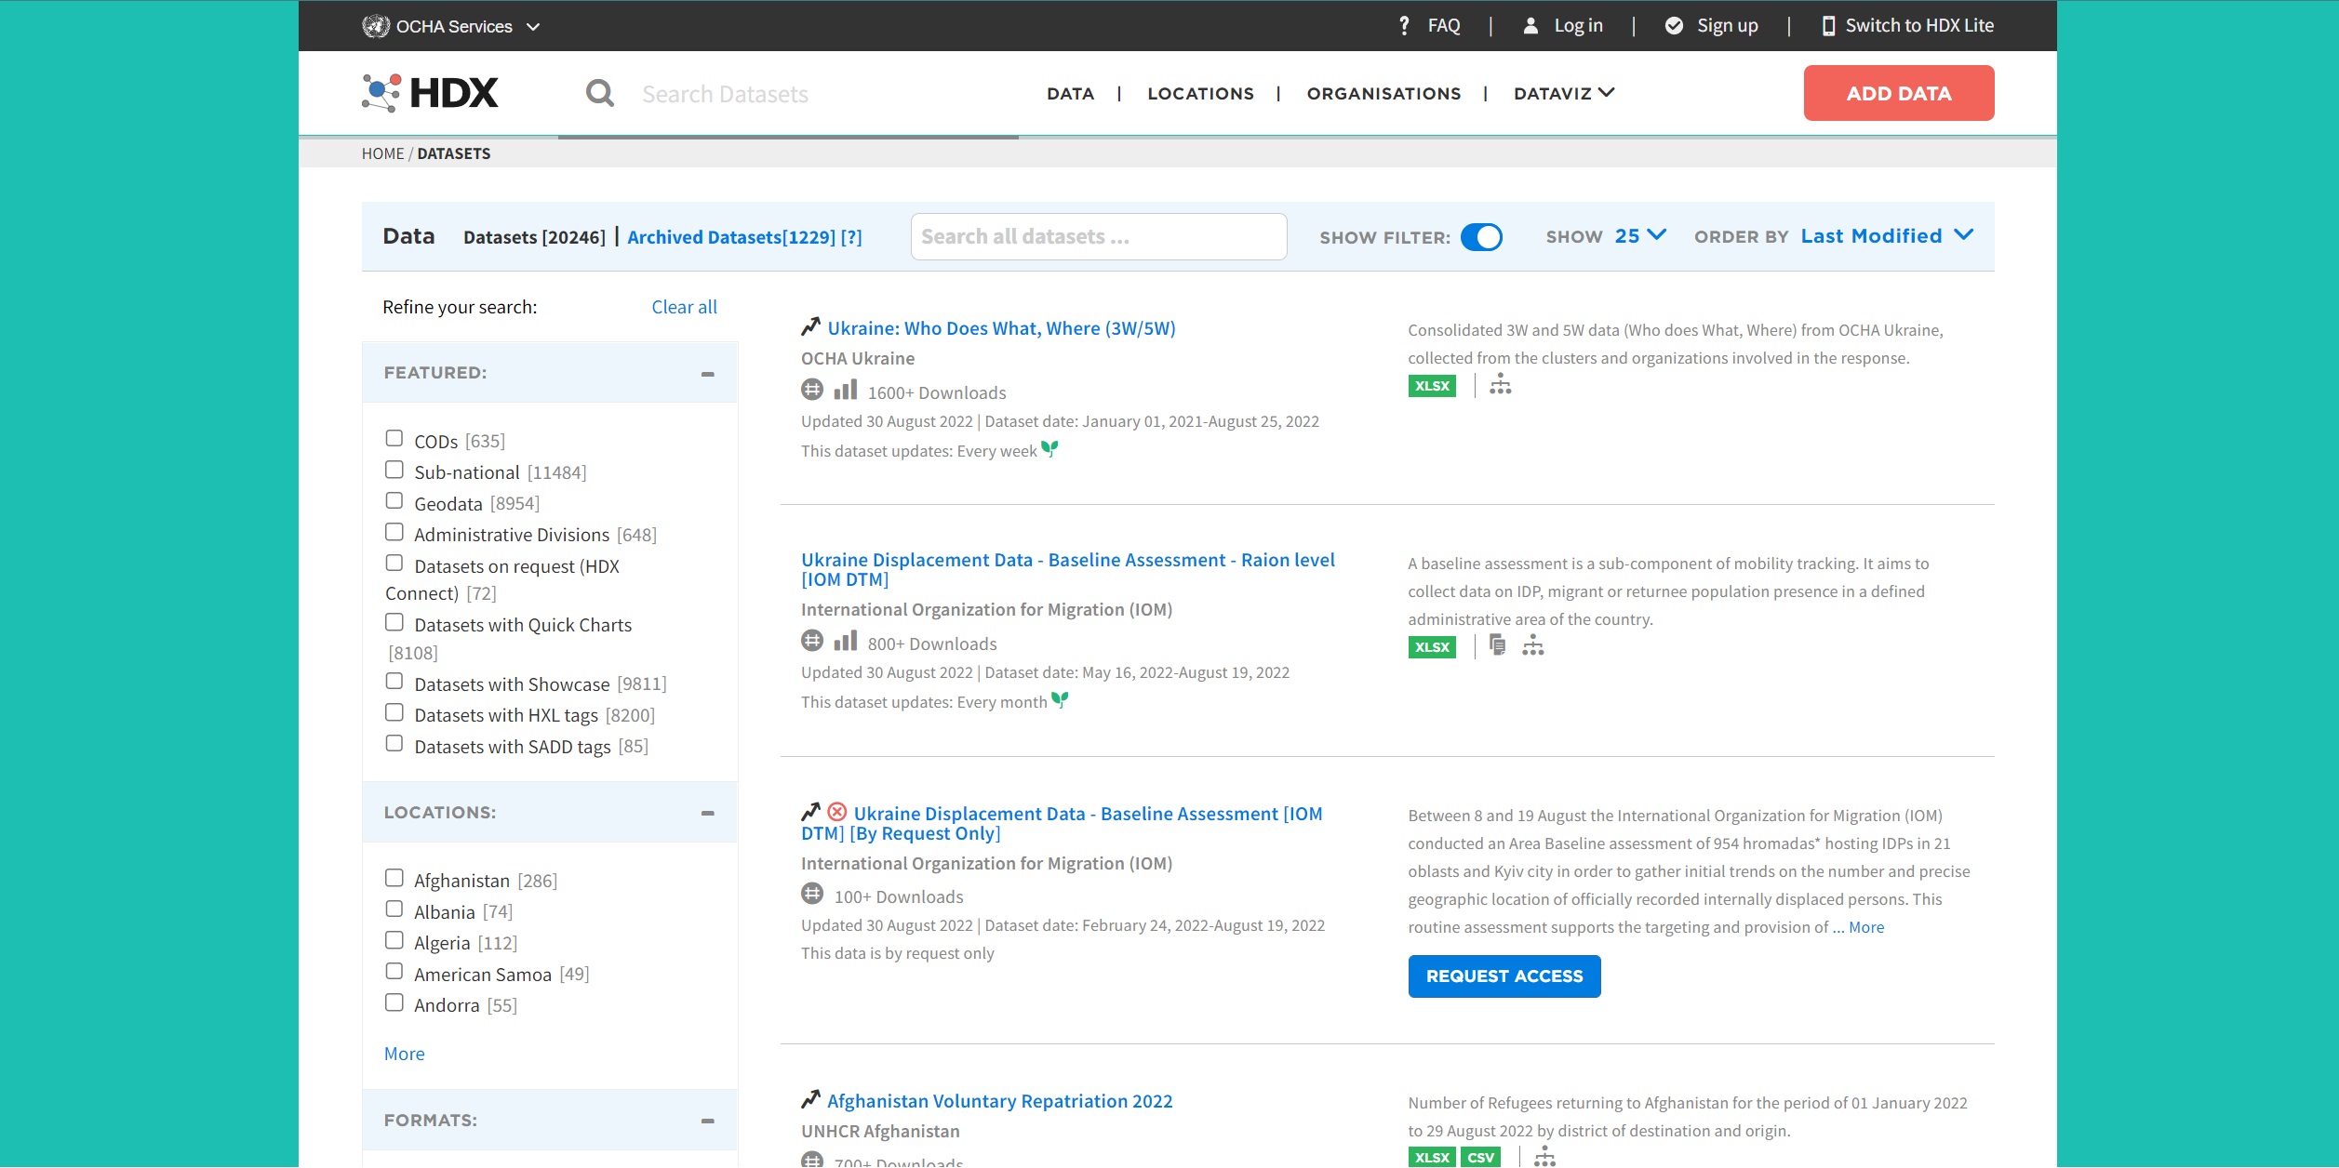Click the Archived Datasets link
The height and width of the screenshot is (1168, 2339).
click(x=731, y=237)
